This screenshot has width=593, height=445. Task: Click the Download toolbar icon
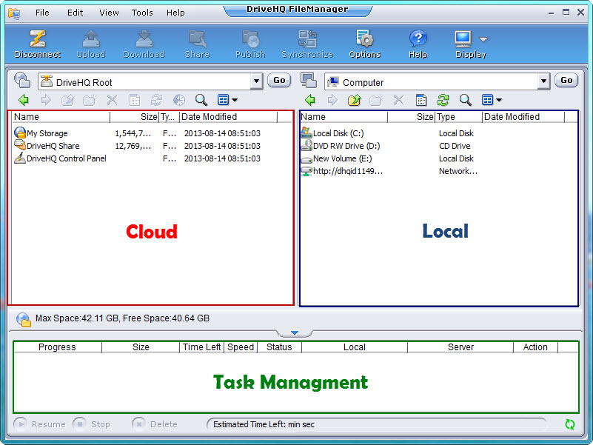[144, 39]
